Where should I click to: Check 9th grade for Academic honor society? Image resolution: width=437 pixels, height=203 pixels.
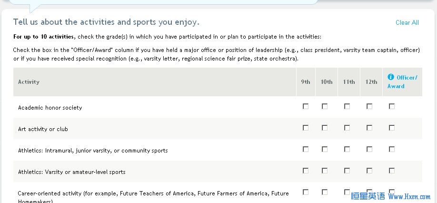[306, 106]
